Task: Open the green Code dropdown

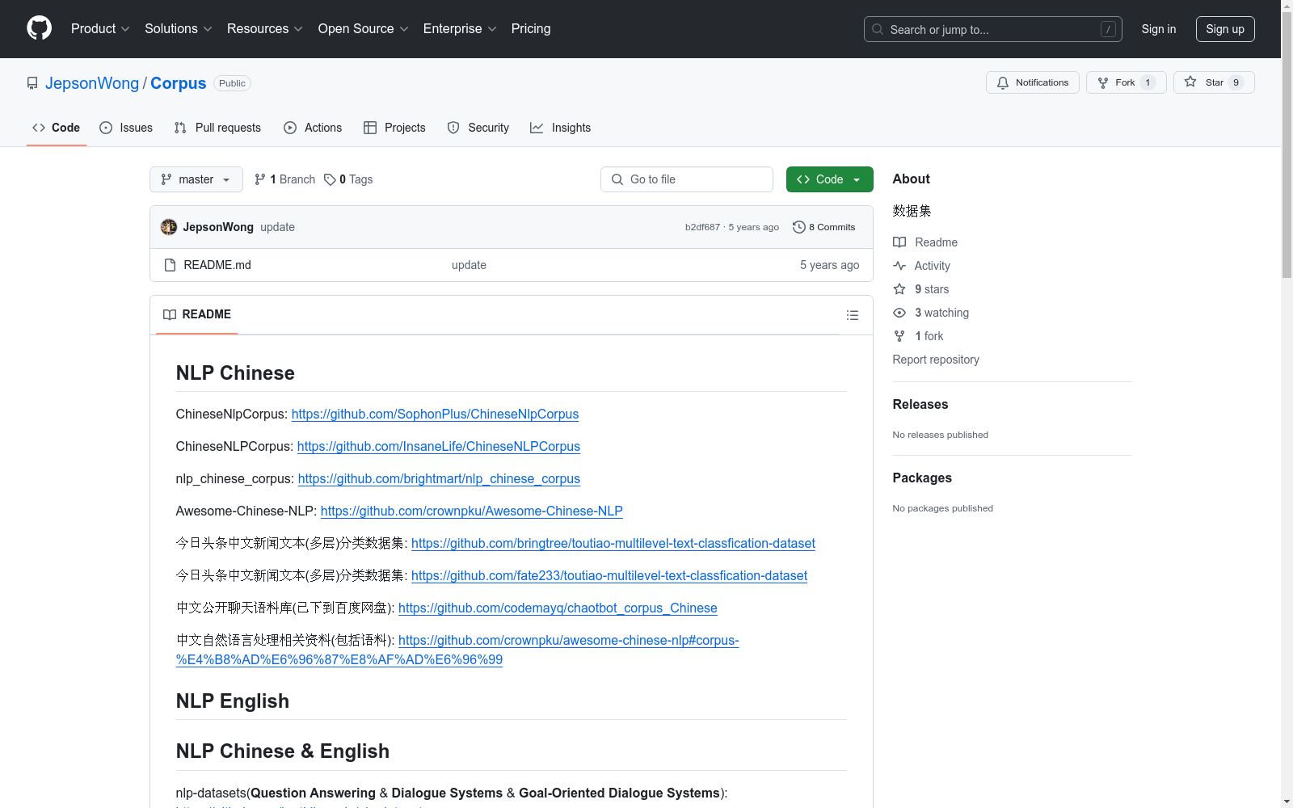Action: (829, 179)
